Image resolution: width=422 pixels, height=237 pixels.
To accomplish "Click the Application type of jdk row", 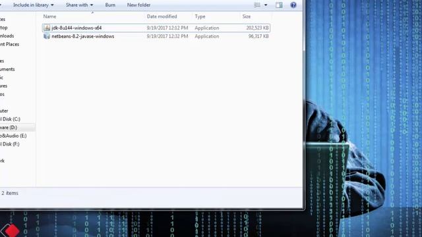I will pos(206,28).
